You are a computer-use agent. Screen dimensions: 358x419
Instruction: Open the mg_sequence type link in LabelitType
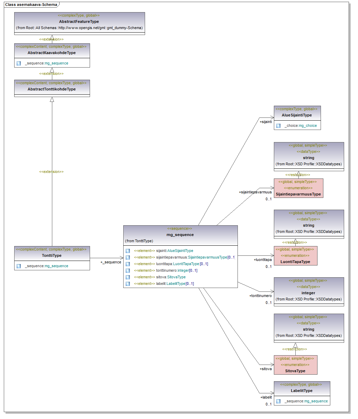316,401
